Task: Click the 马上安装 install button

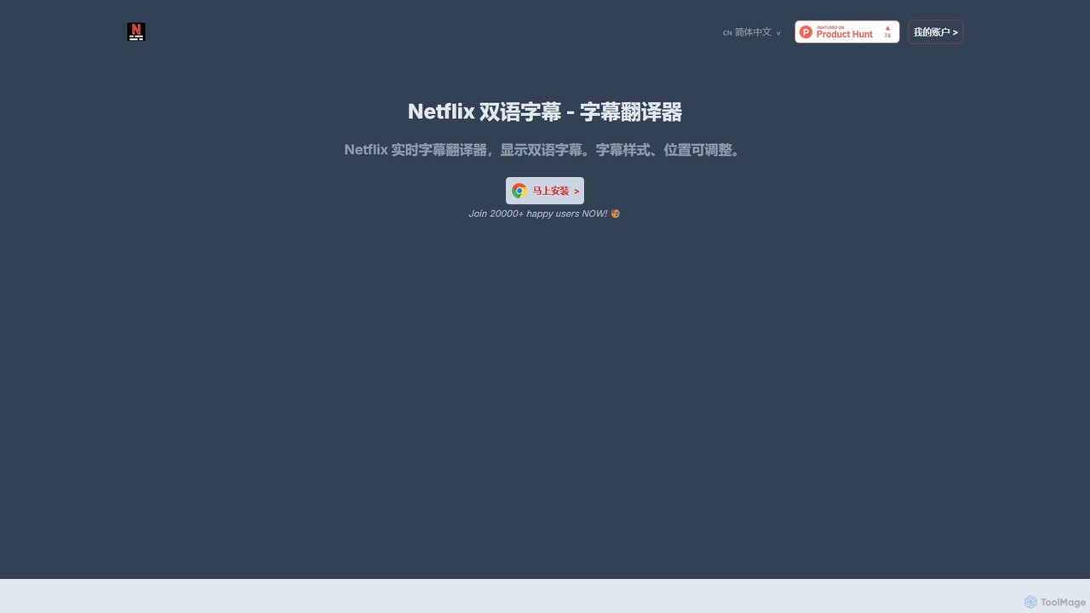Action: point(545,191)
